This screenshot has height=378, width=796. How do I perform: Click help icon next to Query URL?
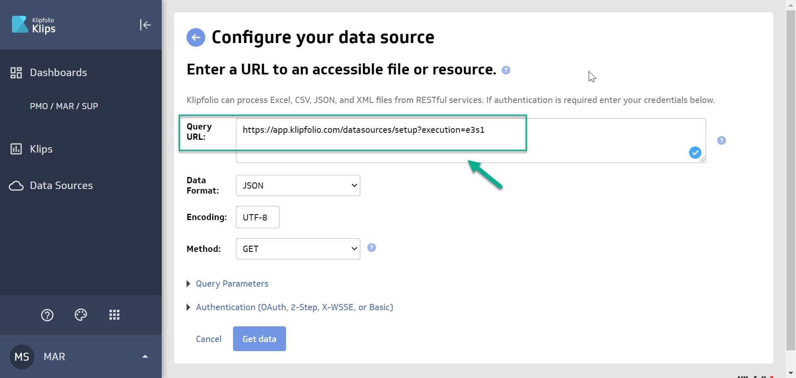(721, 141)
